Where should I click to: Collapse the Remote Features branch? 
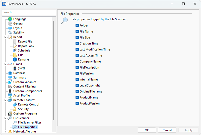[x=5, y=100]
